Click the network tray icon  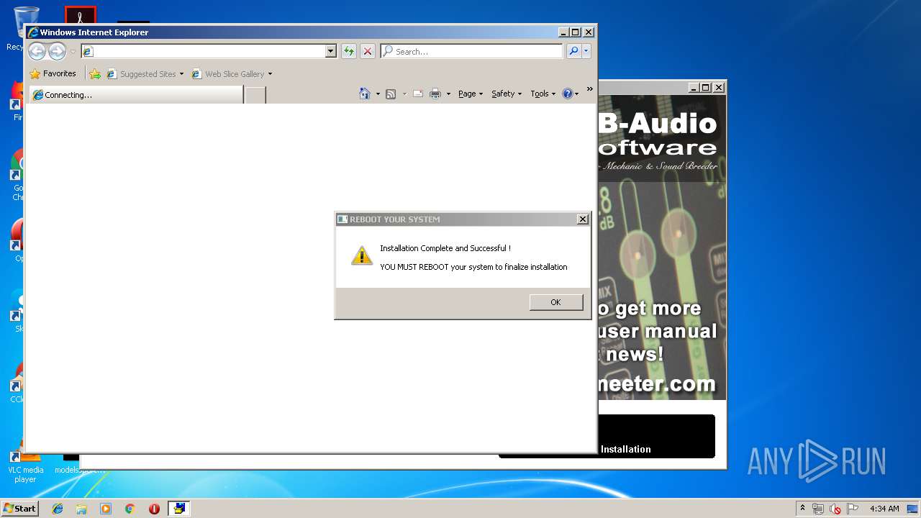coord(818,509)
